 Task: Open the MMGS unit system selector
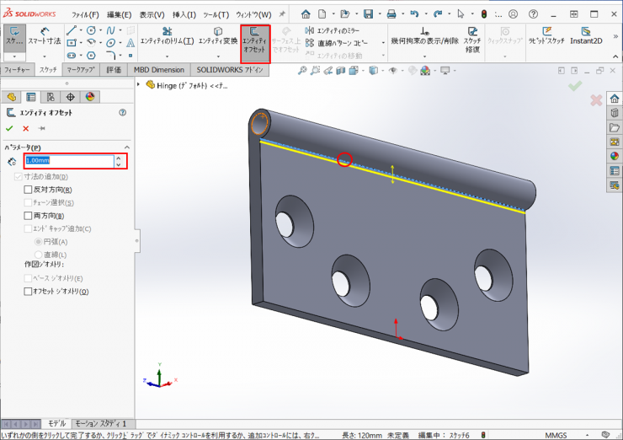(x=556, y=435)
